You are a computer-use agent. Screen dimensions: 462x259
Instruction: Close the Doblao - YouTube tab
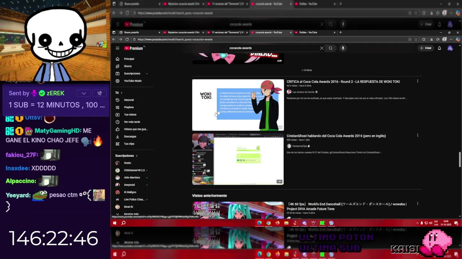tap(335, 32)
